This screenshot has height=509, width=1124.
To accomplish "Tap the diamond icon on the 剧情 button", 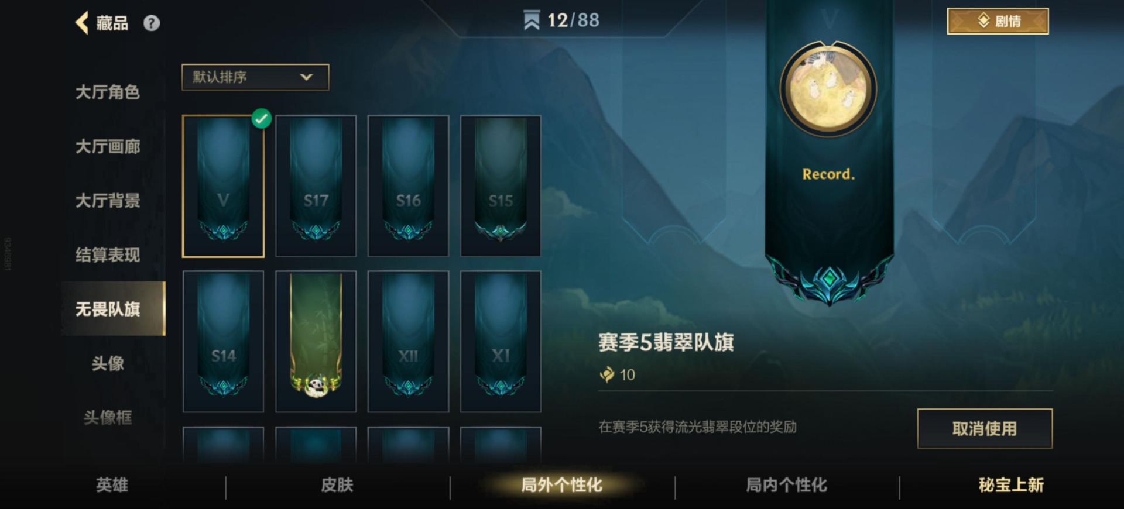I will [x=983, y=21].
